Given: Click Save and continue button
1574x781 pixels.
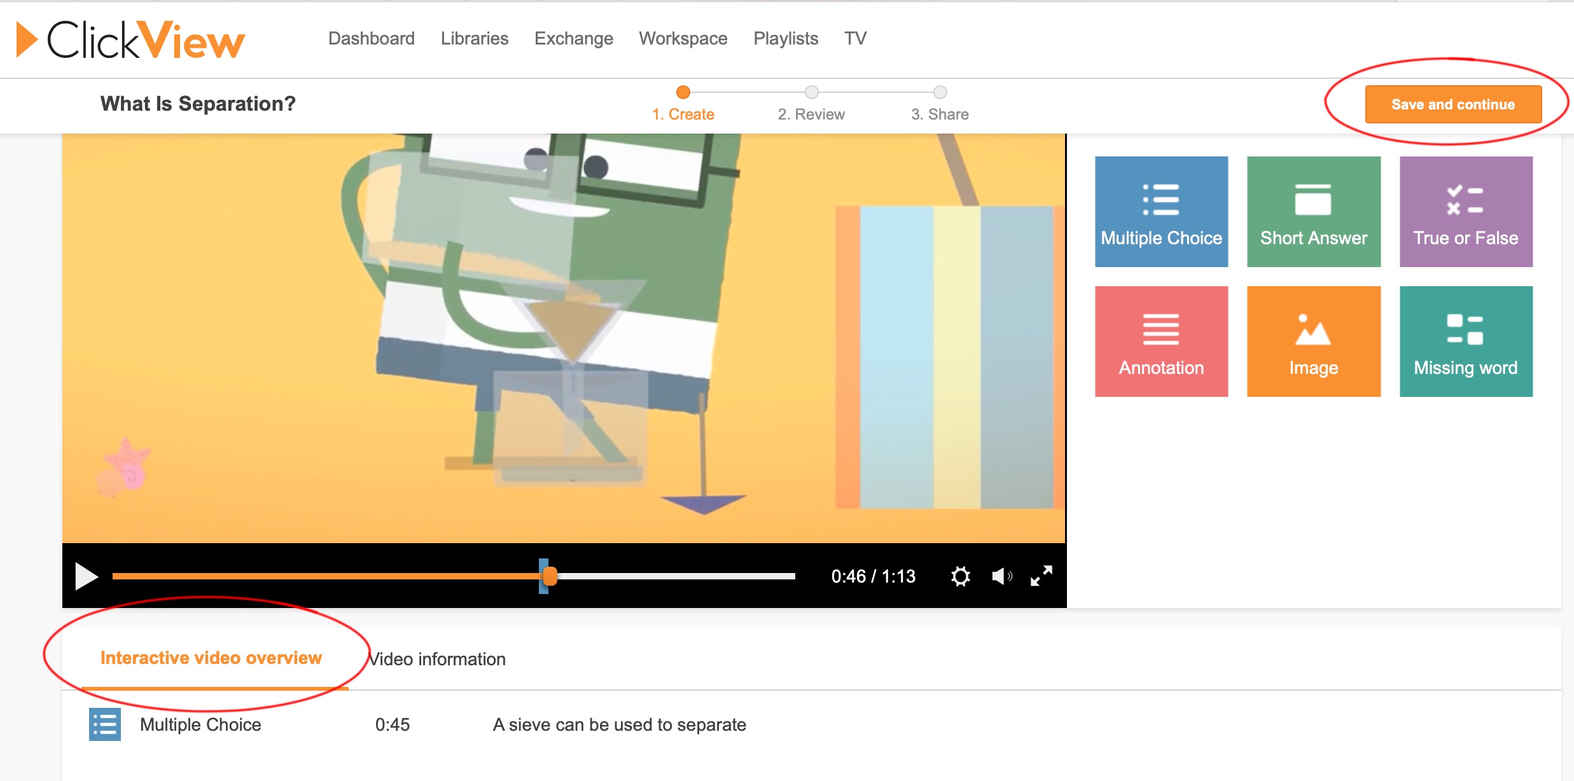Looking at the screenshot, I should tap(1452, 104).
